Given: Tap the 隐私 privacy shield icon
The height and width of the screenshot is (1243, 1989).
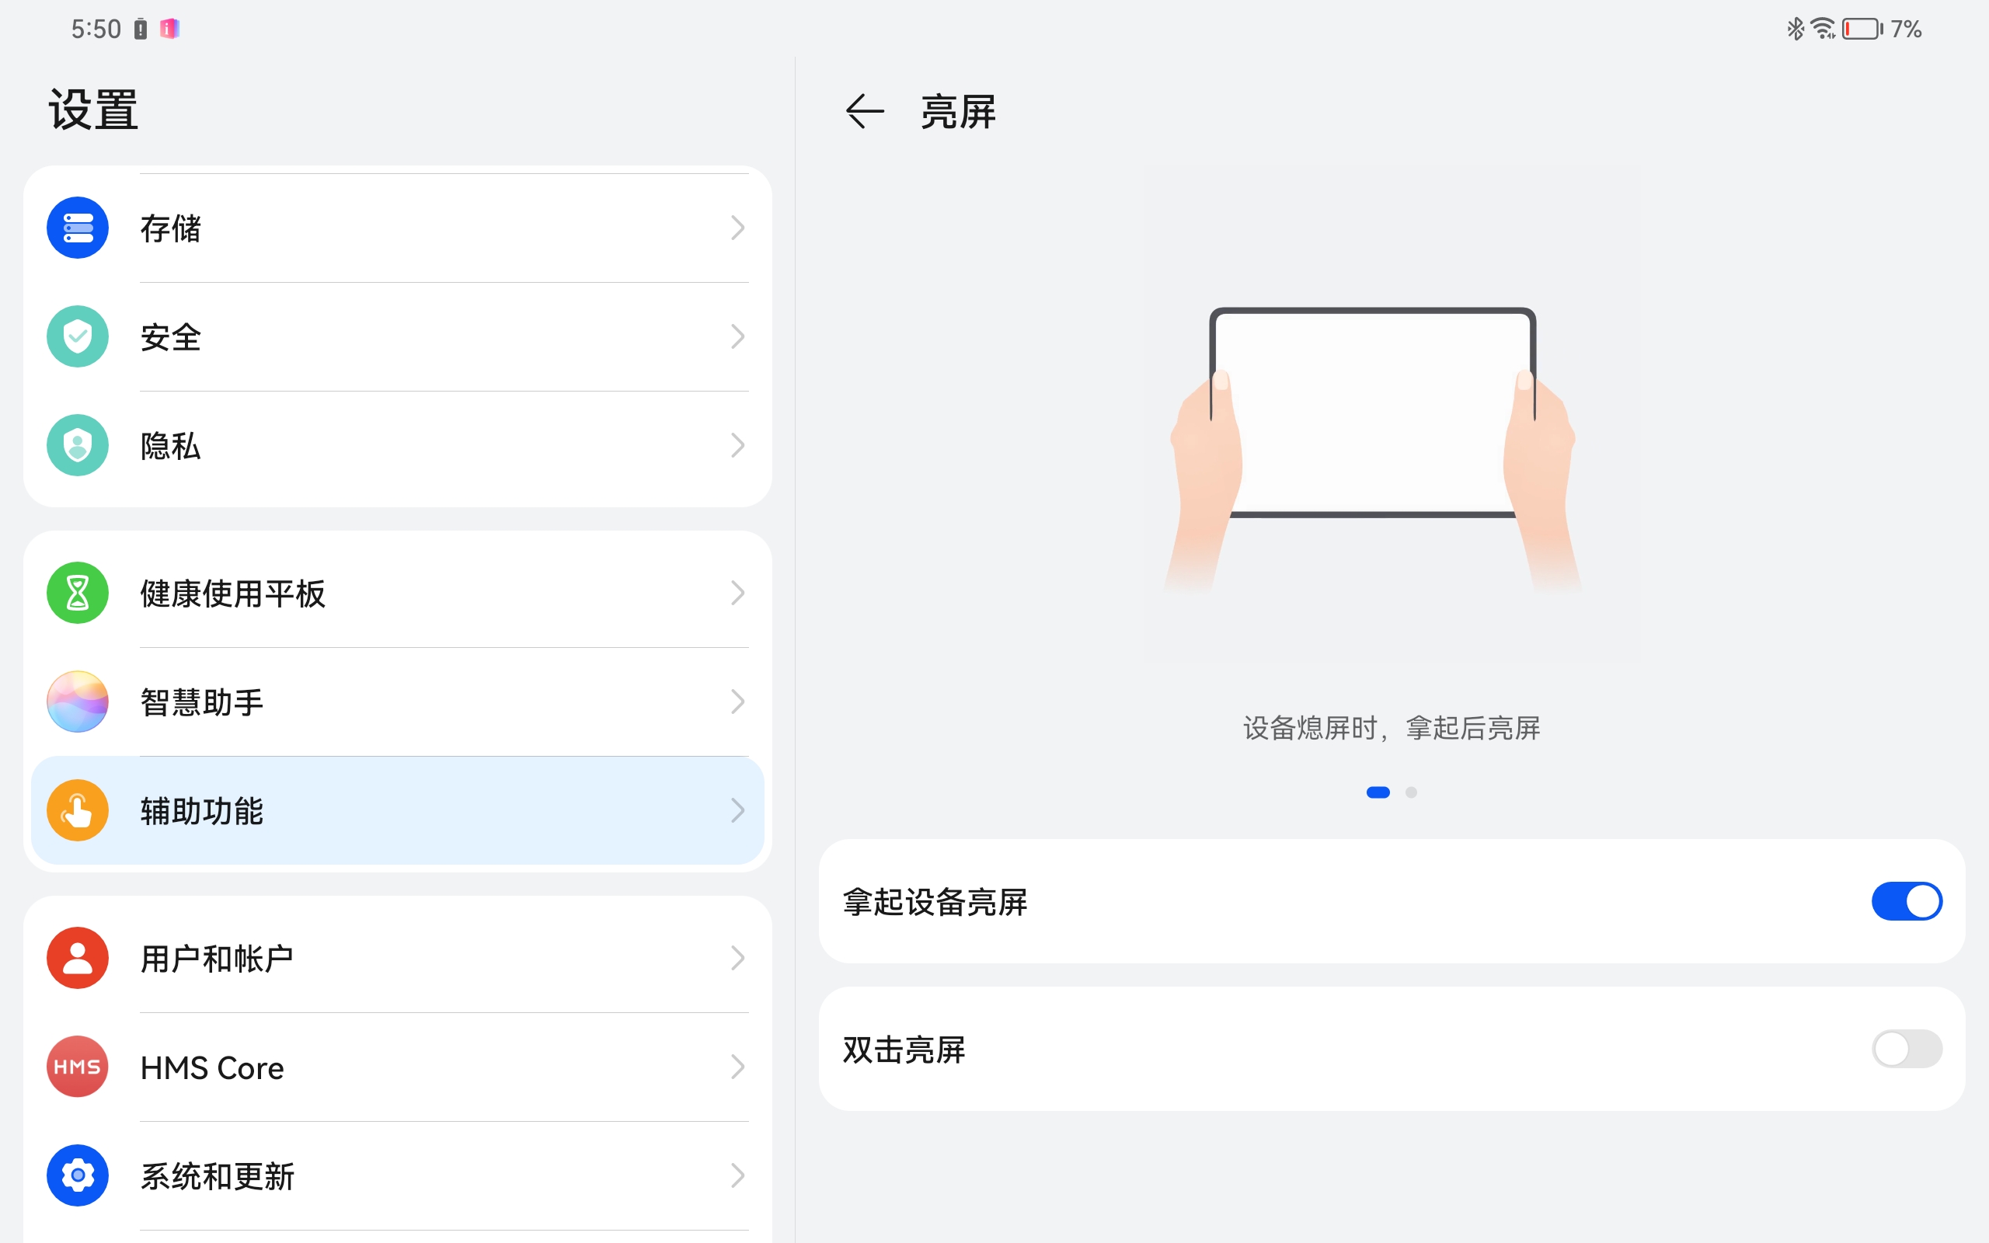Looking at the screenshot, I should pyautogui.click(x=77, y=446).
